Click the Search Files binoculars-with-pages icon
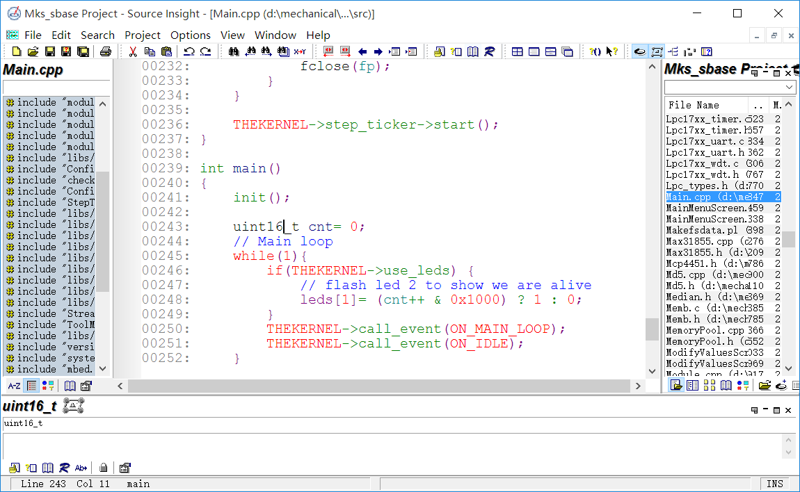This screenshot has width=800, height=492. point(283,51)
